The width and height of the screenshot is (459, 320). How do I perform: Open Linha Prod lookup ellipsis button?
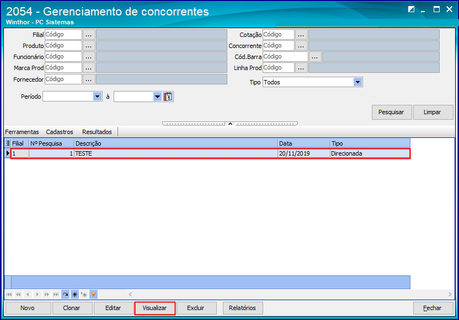click(301, 68)
